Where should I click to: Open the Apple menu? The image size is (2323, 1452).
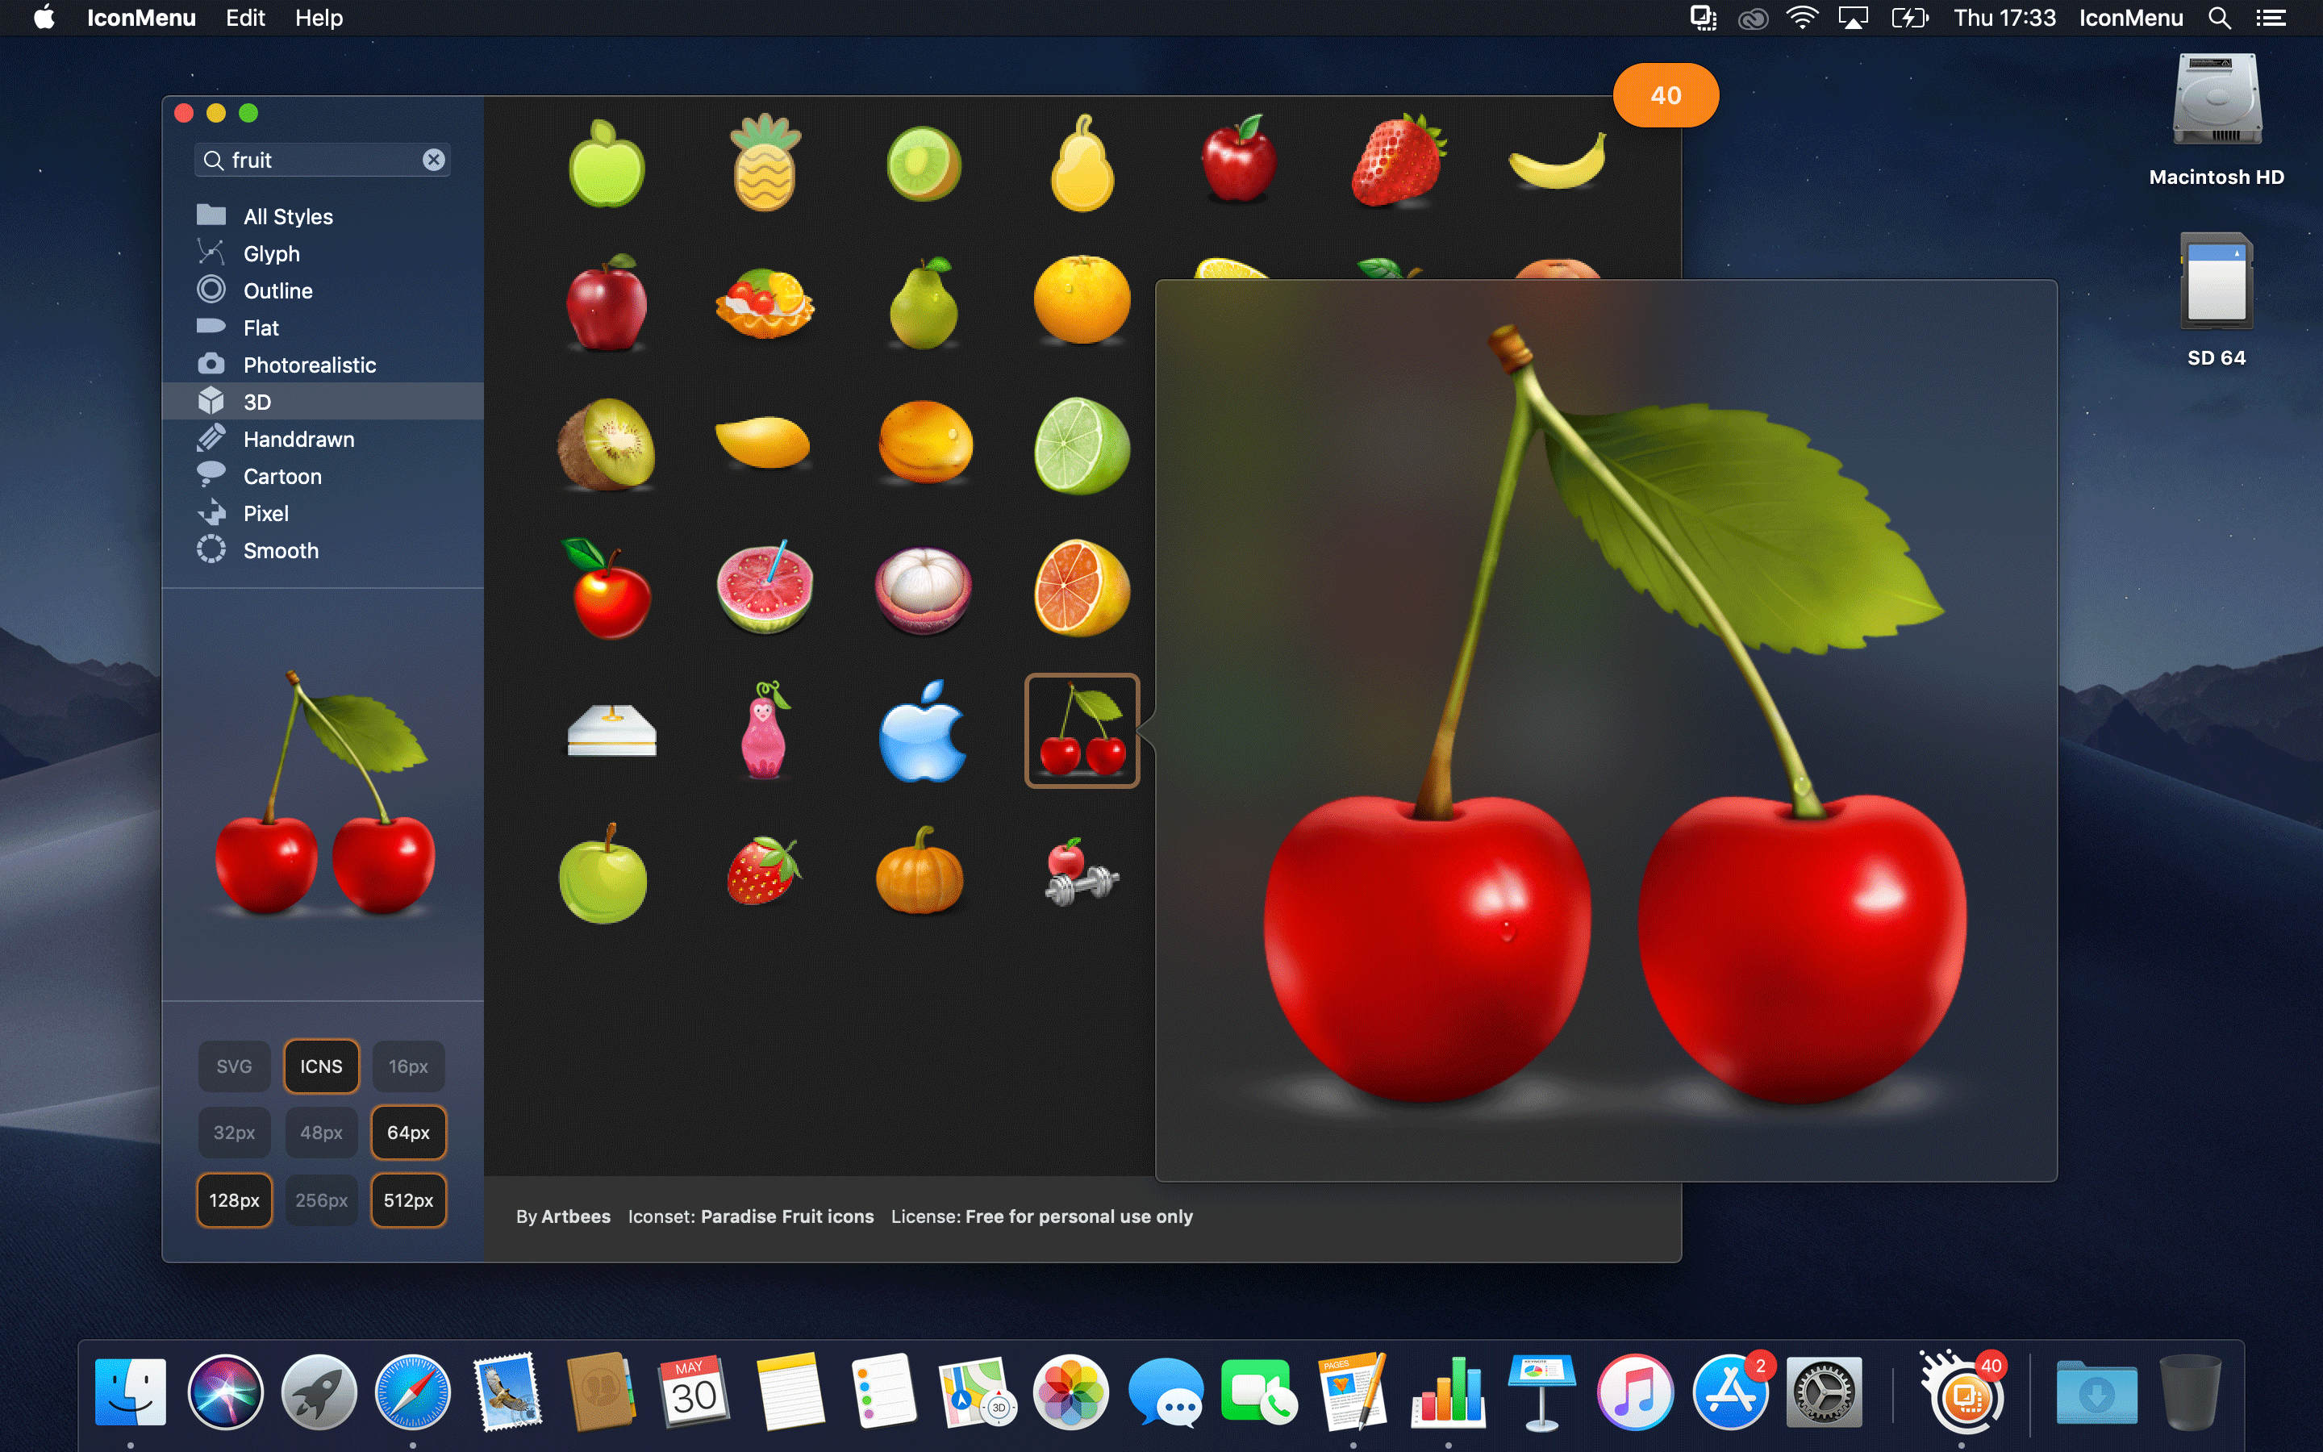44,19
